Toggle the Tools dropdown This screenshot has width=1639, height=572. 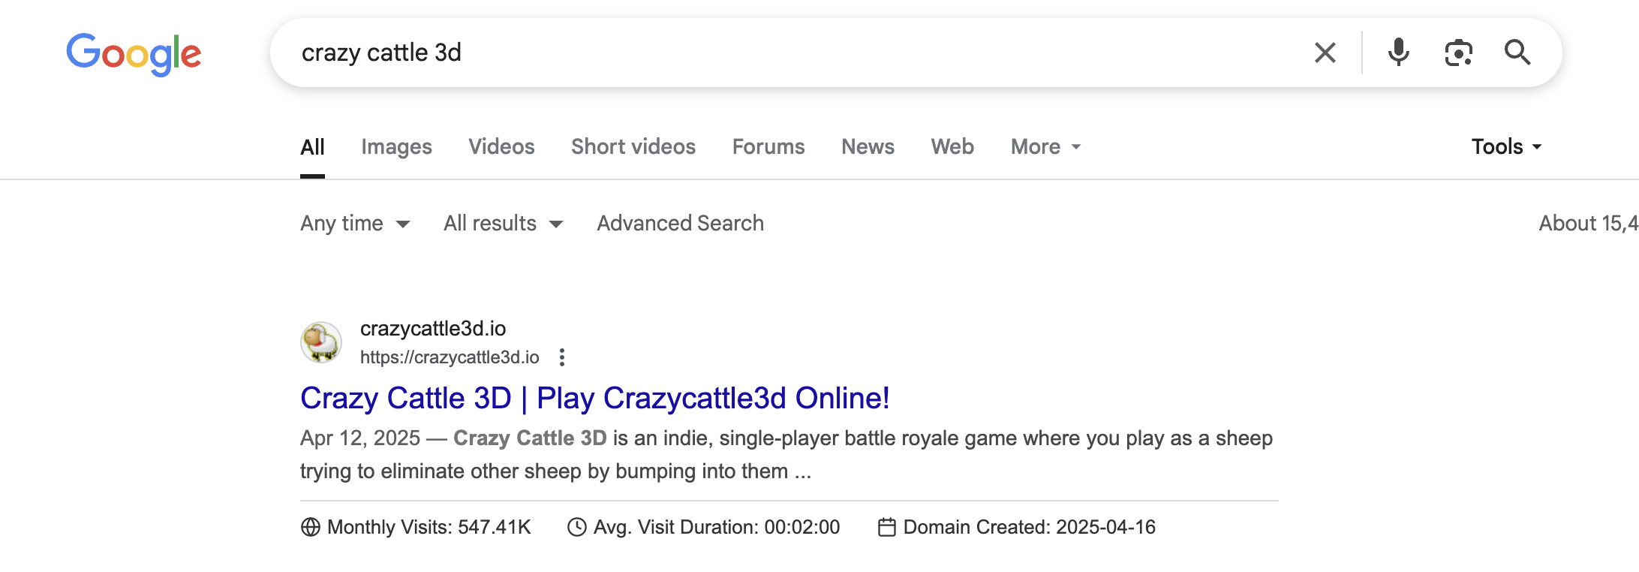pos(1506,147)
